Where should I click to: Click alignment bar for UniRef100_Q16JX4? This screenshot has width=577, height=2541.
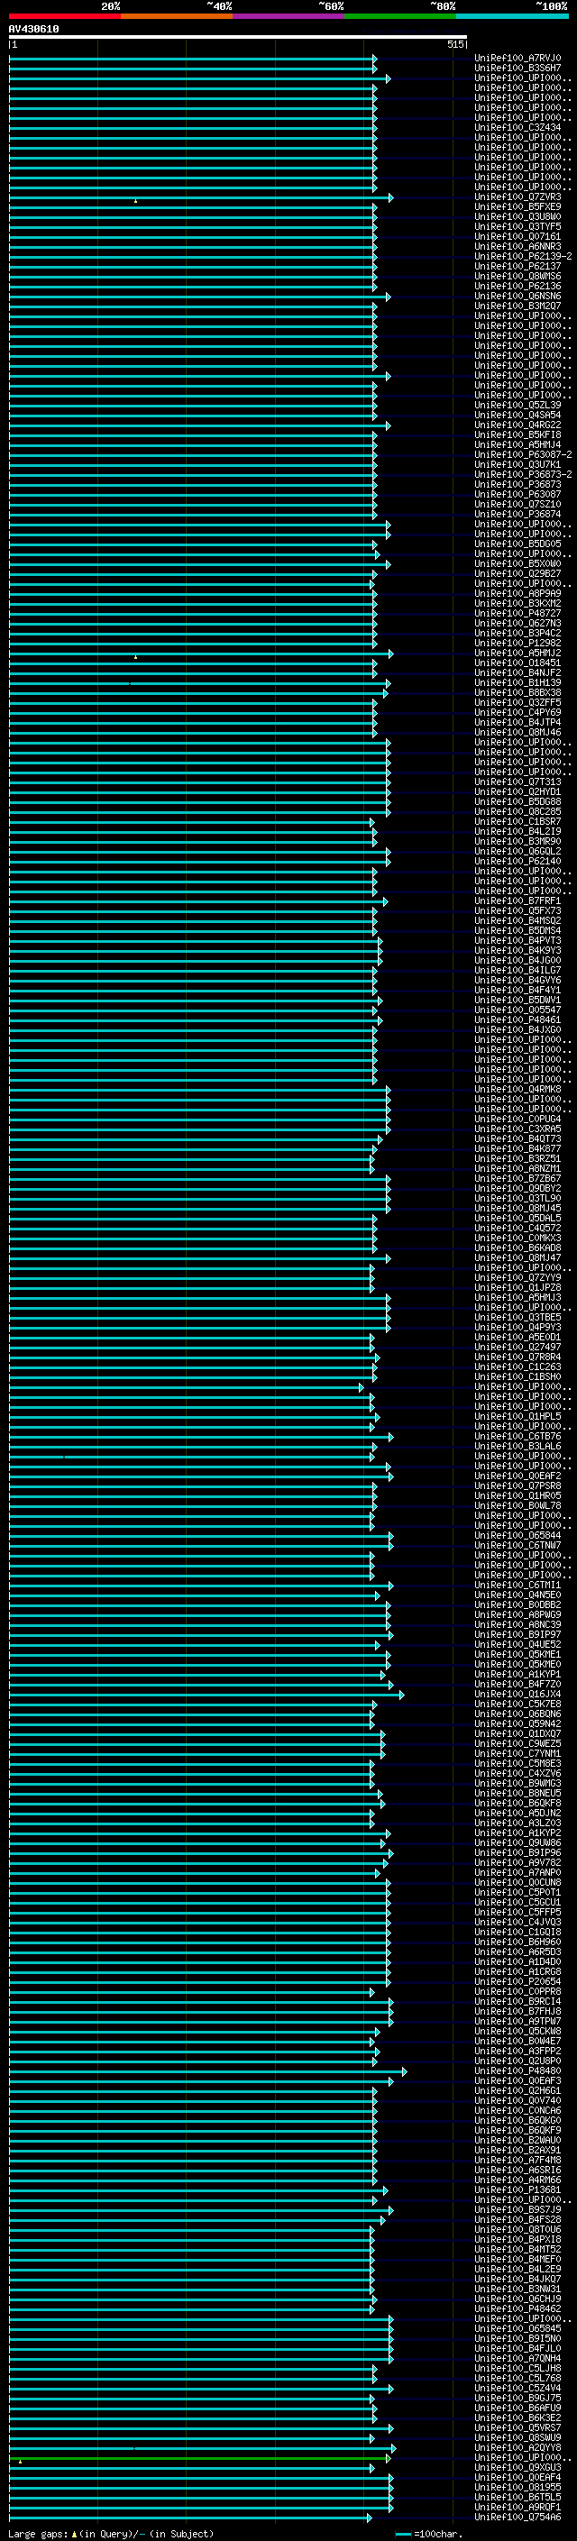tap(206, 1695)
